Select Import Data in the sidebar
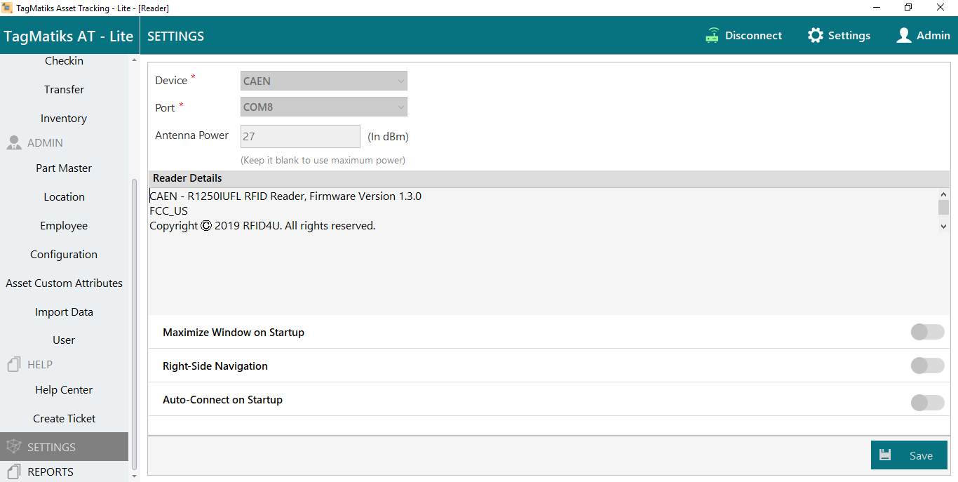 pos(64,312)
